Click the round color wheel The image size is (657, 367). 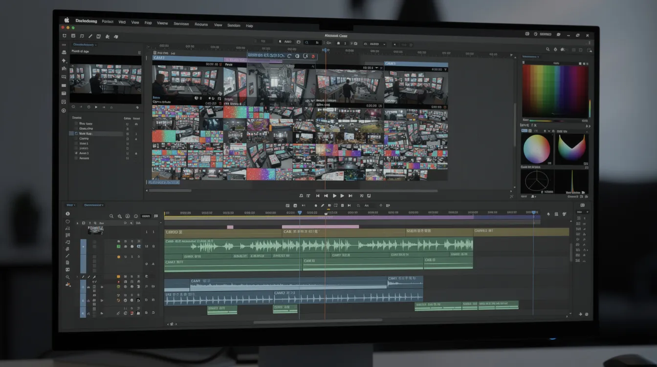(x=537, y=149)
